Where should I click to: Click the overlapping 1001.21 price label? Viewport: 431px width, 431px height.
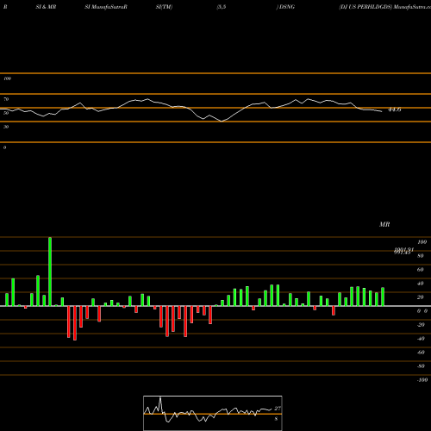(x=403, y=249)
